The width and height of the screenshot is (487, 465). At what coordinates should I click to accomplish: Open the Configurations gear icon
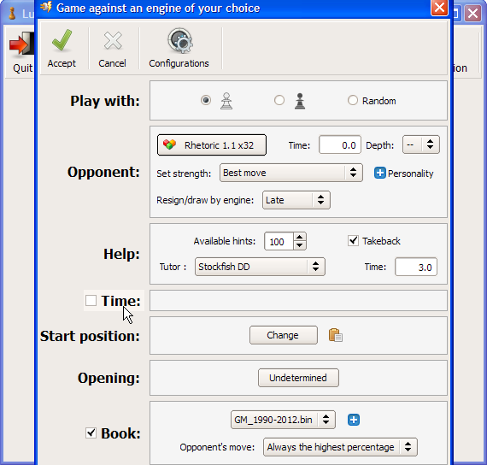pos(179,40)
